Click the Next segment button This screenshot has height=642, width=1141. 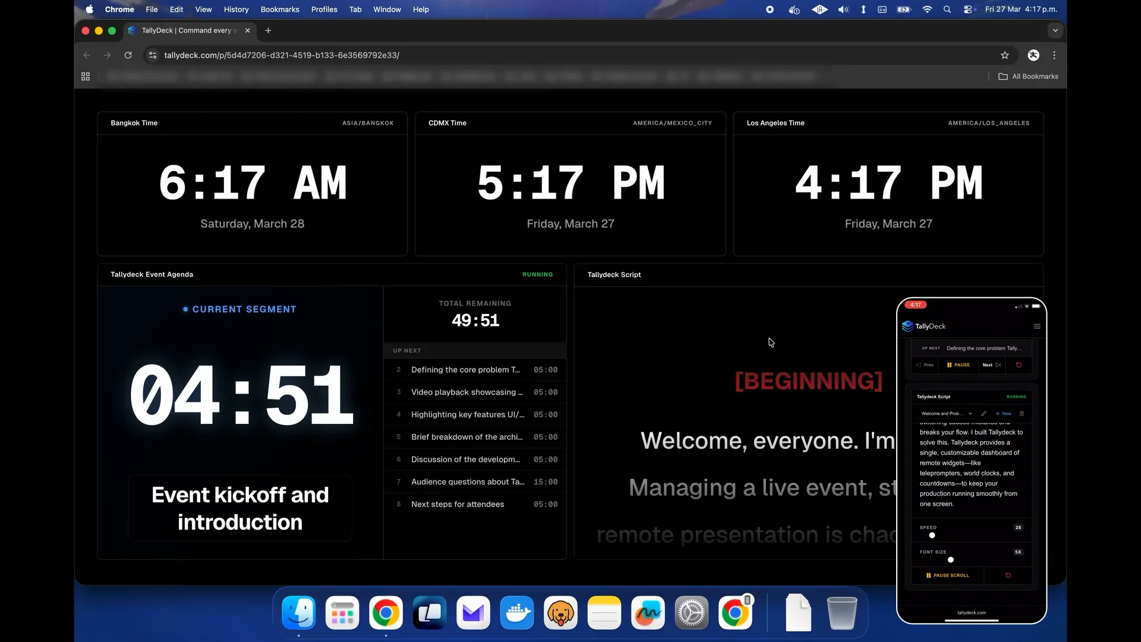(x=991, y=365)
